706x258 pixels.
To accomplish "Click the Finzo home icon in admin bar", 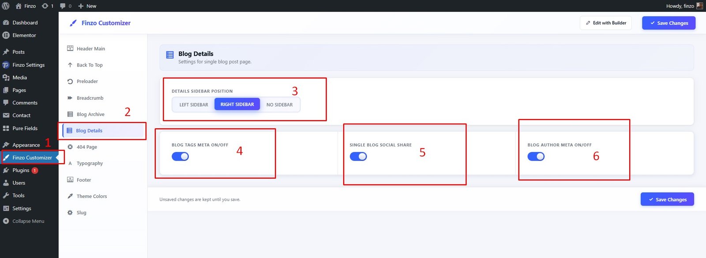I will click(x=19, y=6).
